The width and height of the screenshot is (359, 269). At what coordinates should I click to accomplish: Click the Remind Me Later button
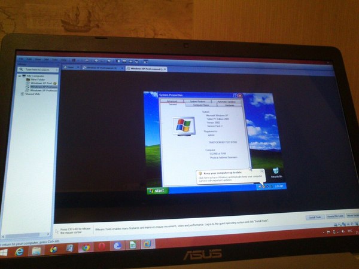click(336, 218)
